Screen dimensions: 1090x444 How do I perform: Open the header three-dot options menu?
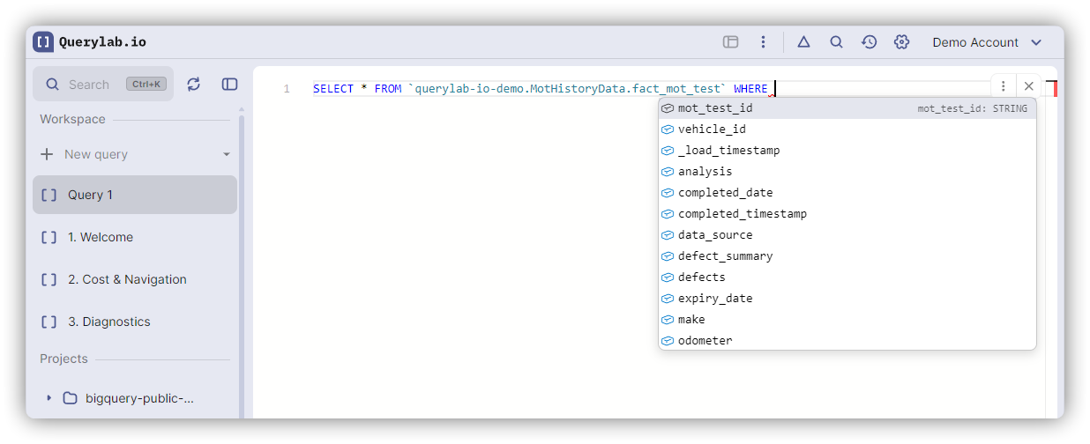(x=763, y=41)
